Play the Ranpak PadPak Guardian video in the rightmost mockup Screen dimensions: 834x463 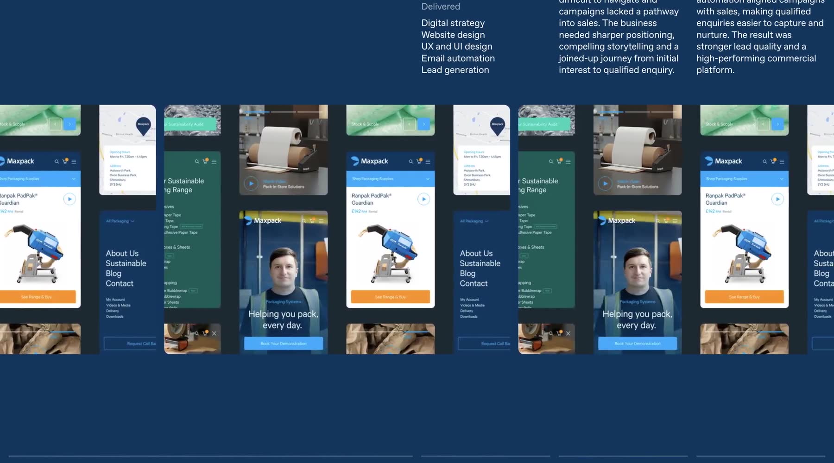pyautogui.click(x=777, y=199)
